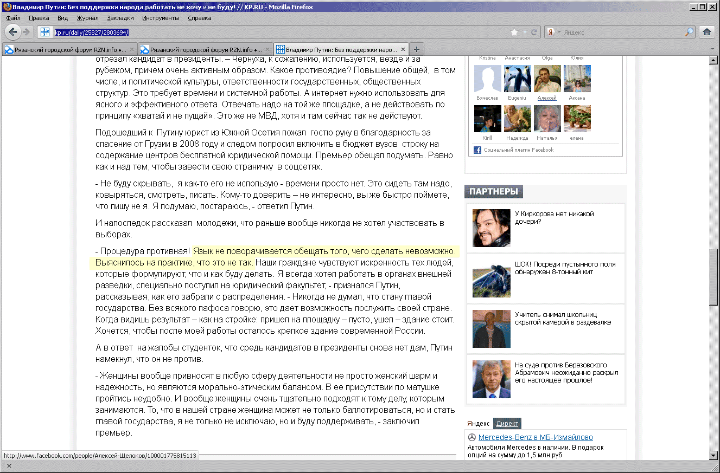Go to the Firefox Home page icon
The height and width of the screenshot is (473, 720).
(x=706, y=32)
